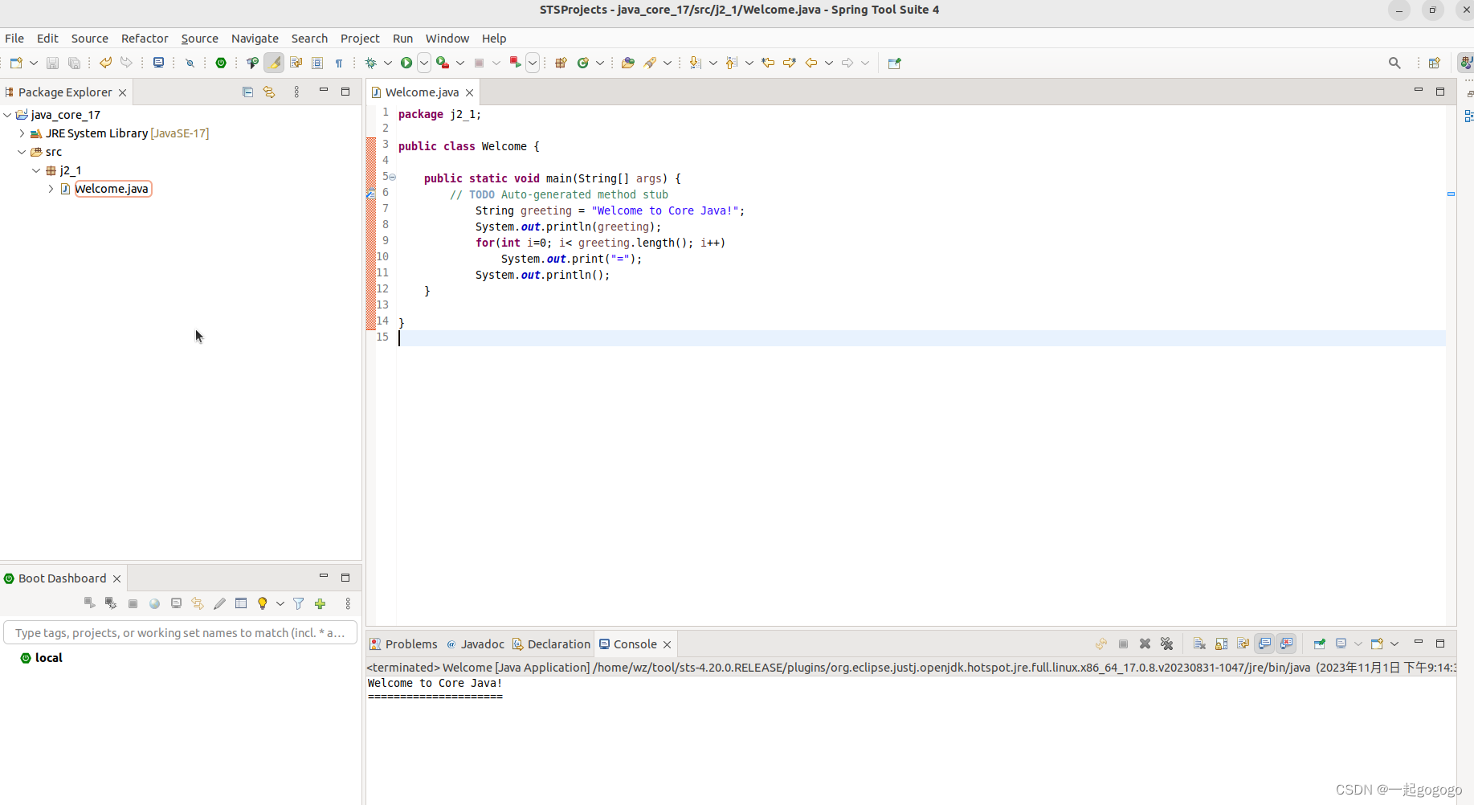
Task: Select Welcome.java in the Package Explorer
Action: pyautogui.click(x=112, y=189)
